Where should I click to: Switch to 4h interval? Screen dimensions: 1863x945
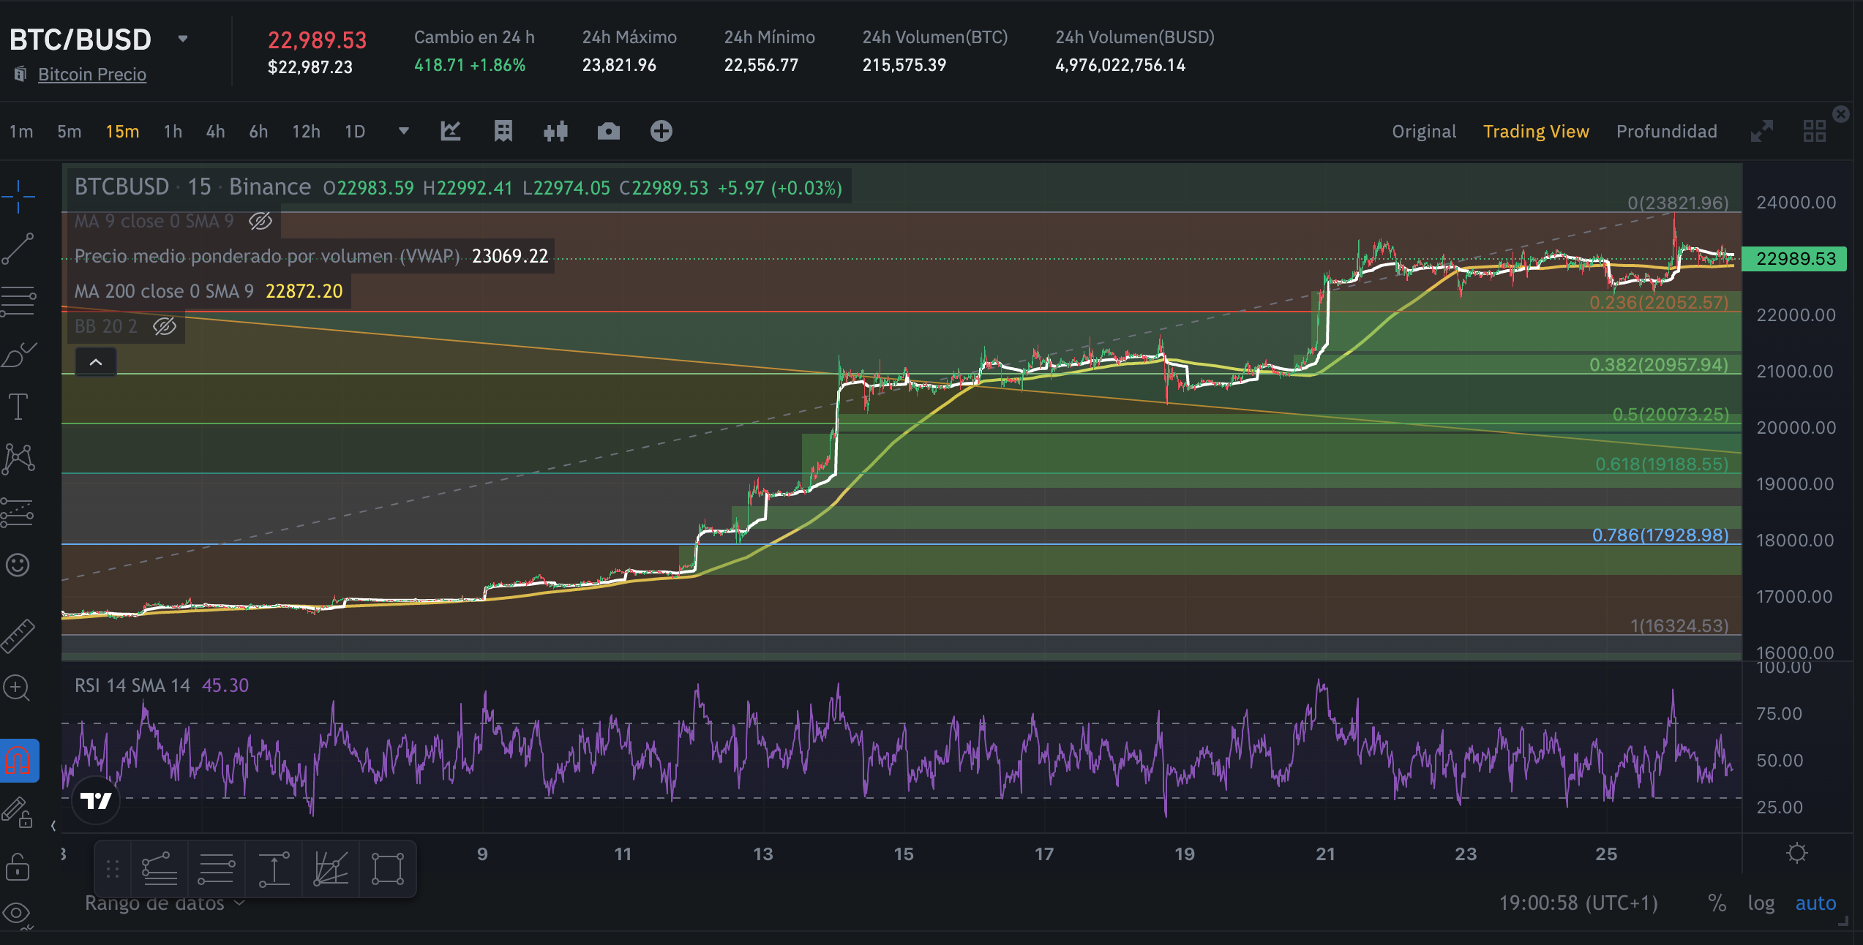point(215,132)
